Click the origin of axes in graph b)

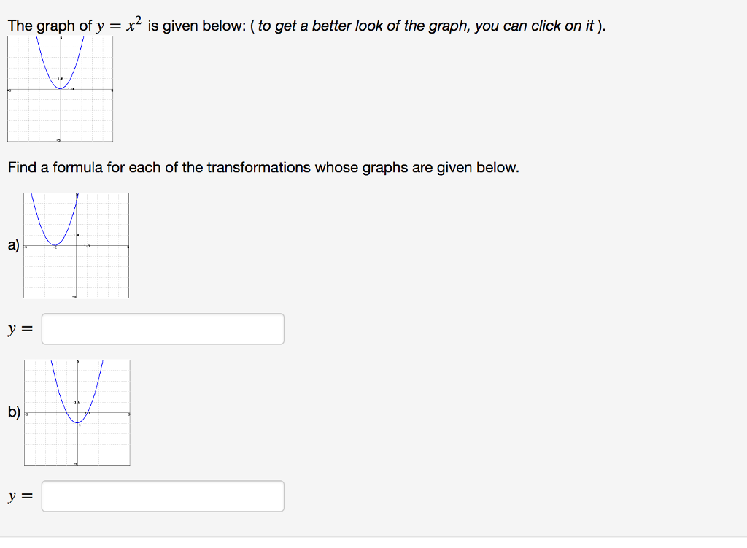(77, 413)
